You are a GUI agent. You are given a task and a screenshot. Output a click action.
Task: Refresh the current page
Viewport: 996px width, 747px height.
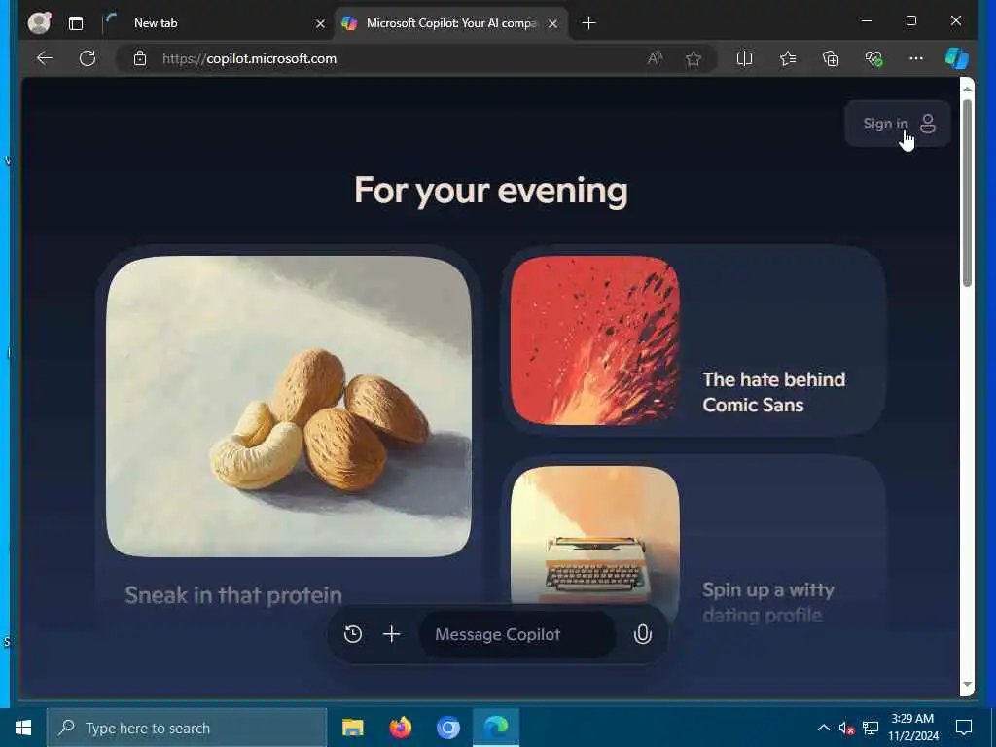(88, 58)
